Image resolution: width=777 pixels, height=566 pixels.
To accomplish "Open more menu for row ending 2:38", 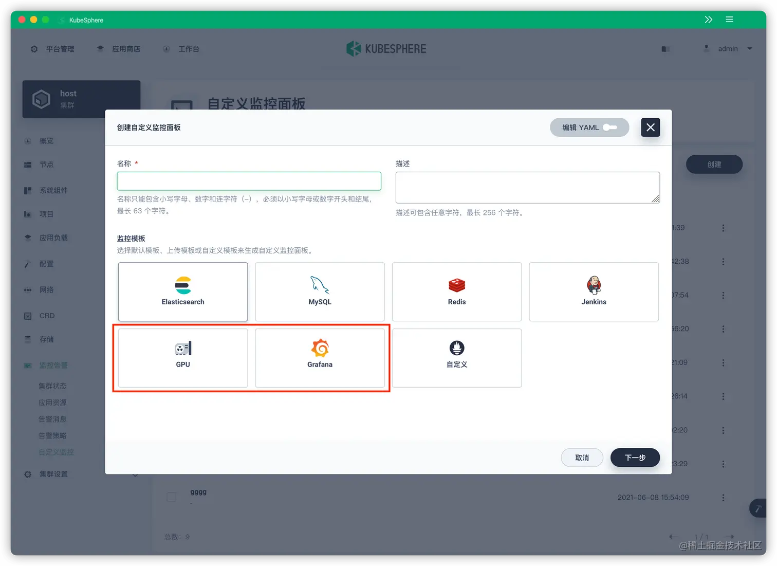I will click(x=723, y=262).
